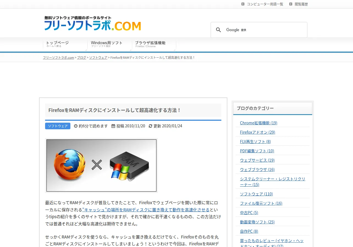The width and height of the screenshot is (353, 247).
Task: Click the Google search magnifier icon
Action: [x=219, y=30]
